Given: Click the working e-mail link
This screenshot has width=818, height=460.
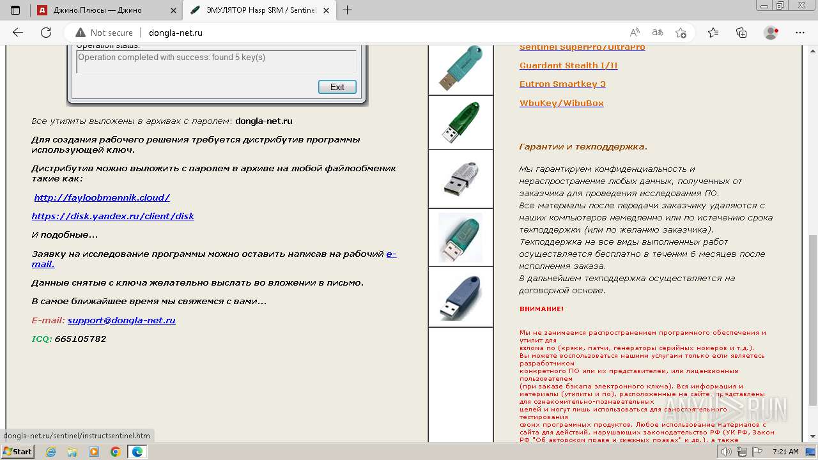Looking at the screenshot, I should coord(214,259).
